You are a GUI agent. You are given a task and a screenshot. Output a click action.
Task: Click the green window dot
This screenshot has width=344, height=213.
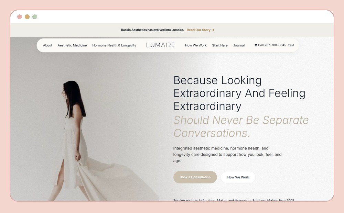[x=35, y=17]
